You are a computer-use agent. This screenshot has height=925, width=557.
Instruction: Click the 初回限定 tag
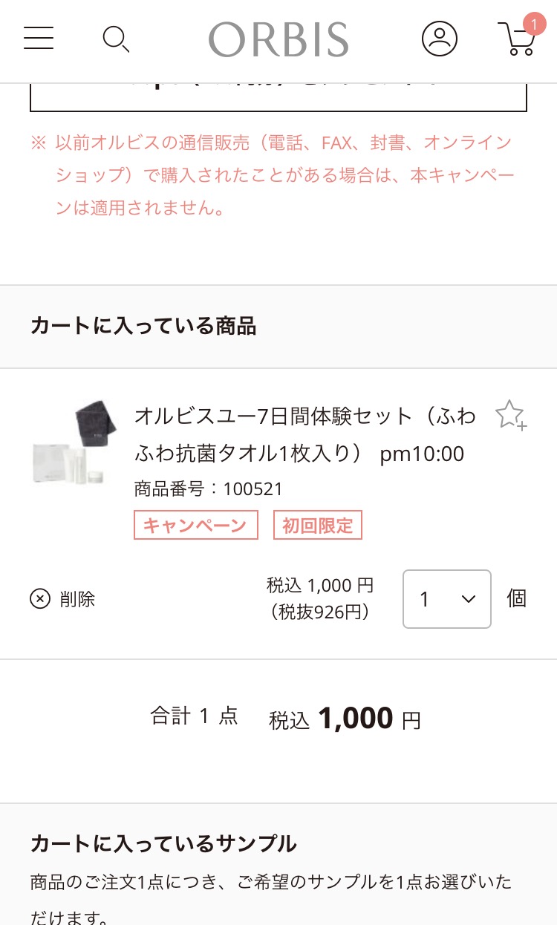[x=317, y=525]
